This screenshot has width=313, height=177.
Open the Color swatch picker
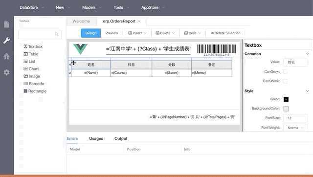[x=286, y=99]
